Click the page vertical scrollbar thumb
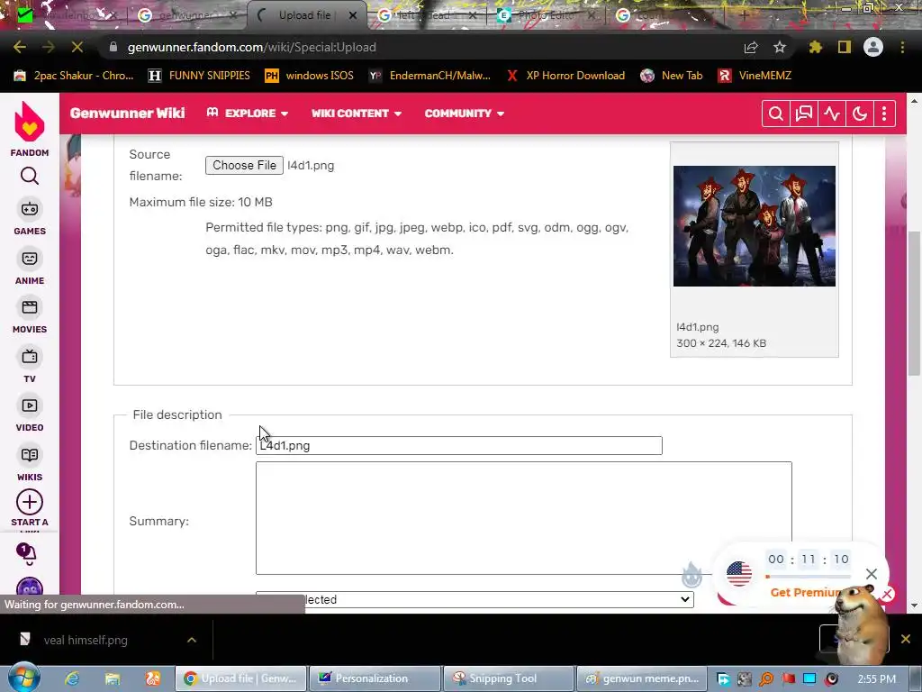This screenshot has height=692, width=922. pos(914,303)
